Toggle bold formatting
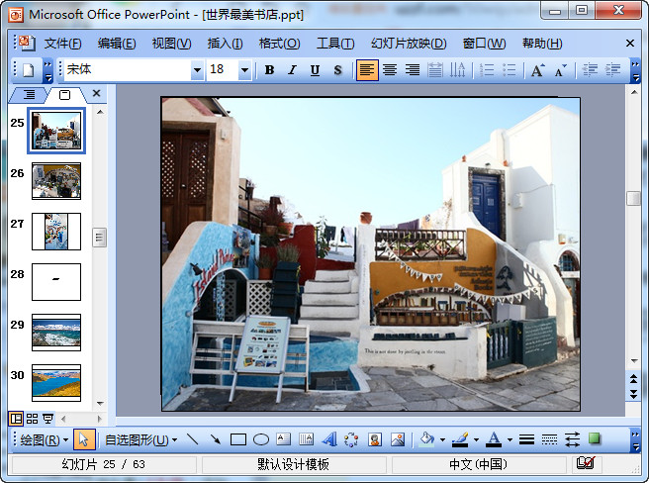The width and height of the screenshot is (649, 483). pyautogui.click(x=269, y=70)
